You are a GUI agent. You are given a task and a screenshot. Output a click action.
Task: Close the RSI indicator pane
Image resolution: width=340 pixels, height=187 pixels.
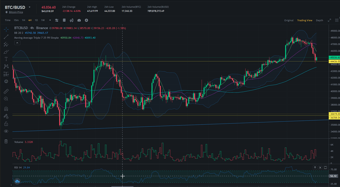(320, 168)
